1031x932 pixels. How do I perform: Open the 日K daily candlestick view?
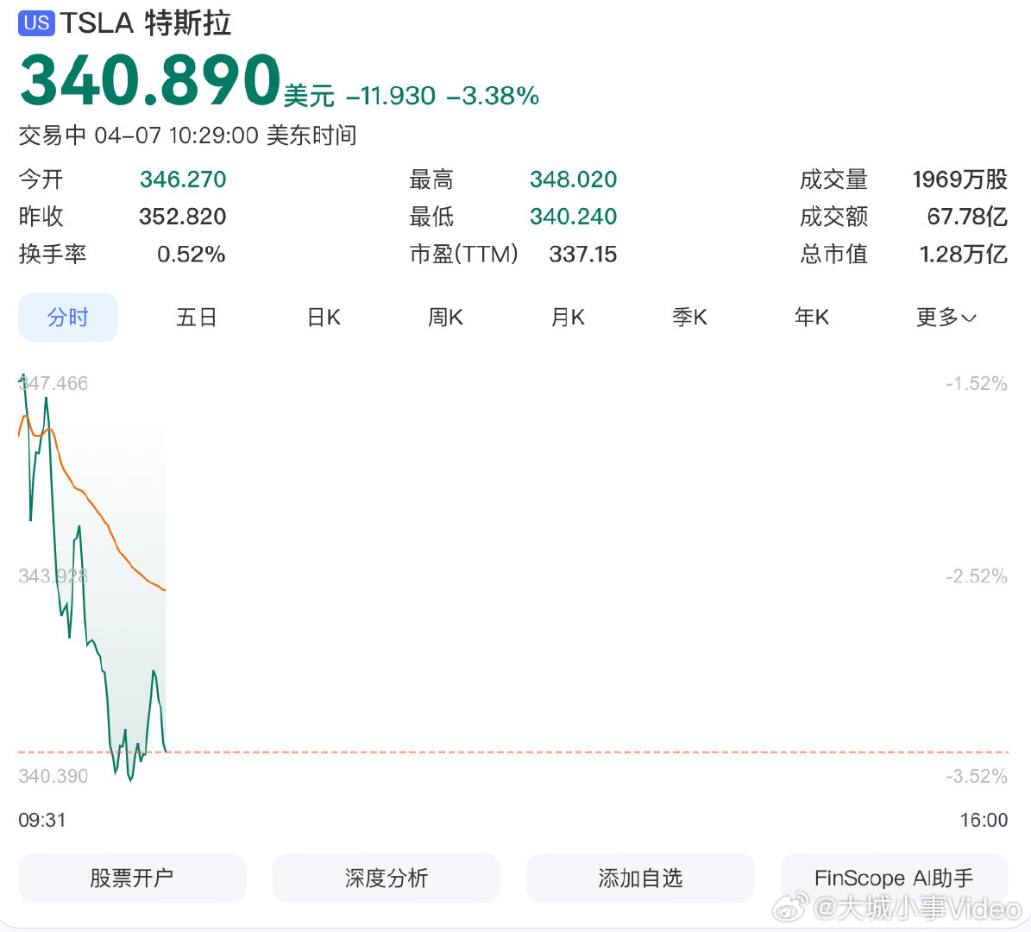[x=322, y=317]
